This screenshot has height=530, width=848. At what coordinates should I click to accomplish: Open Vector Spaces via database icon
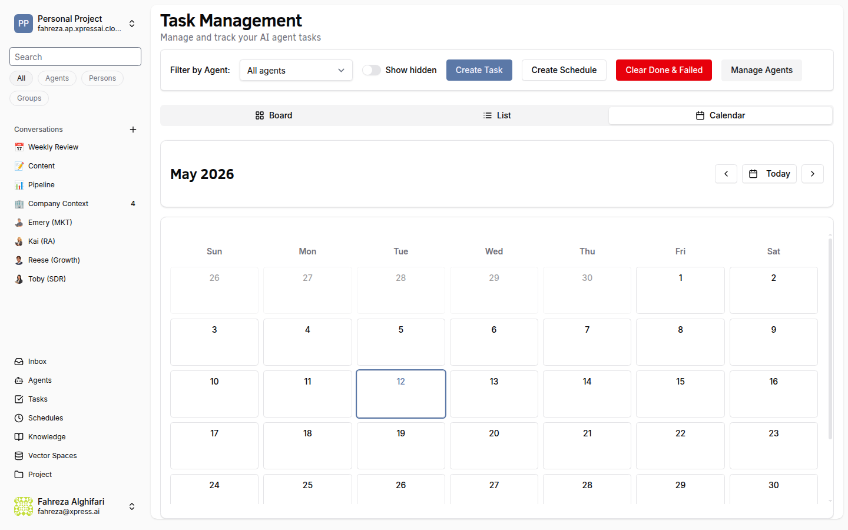19,456
